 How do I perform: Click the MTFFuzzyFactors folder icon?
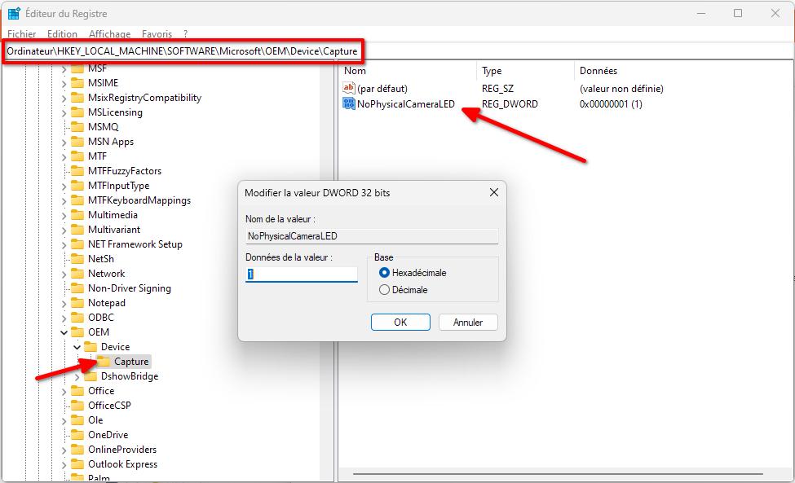[77, 170]
